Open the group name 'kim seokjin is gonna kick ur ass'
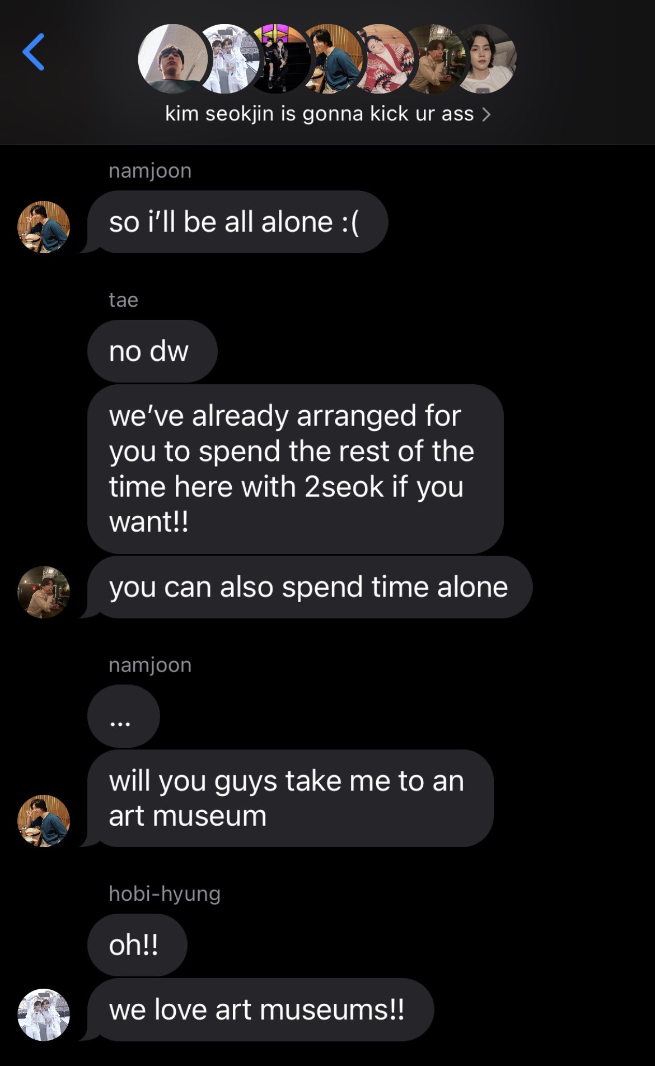 coord(320,114)
